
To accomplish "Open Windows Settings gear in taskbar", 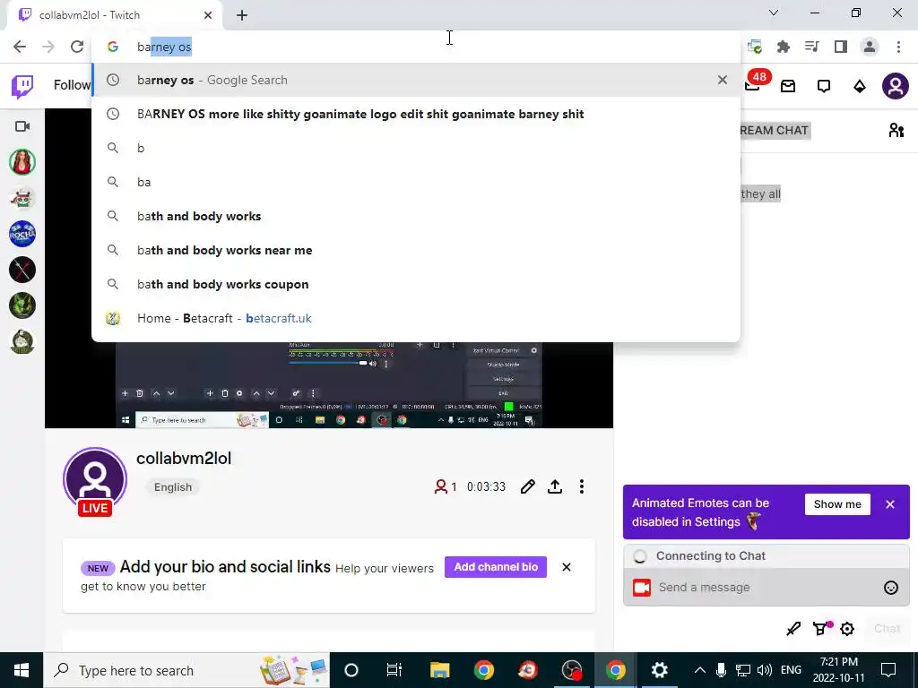I will click(659, 670).
